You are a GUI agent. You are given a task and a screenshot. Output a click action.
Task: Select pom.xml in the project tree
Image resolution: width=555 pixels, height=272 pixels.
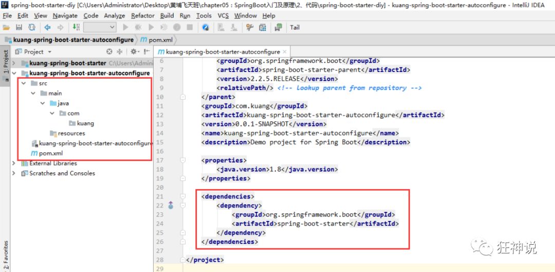click(x=47, y=153)
